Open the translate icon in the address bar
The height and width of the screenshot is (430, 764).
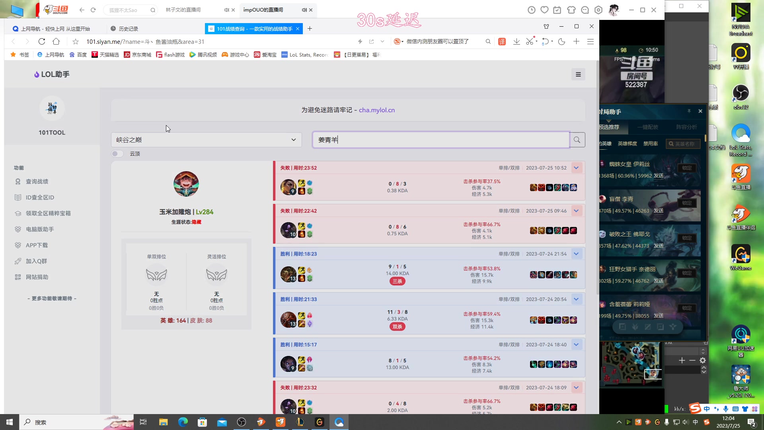(502, 41)
